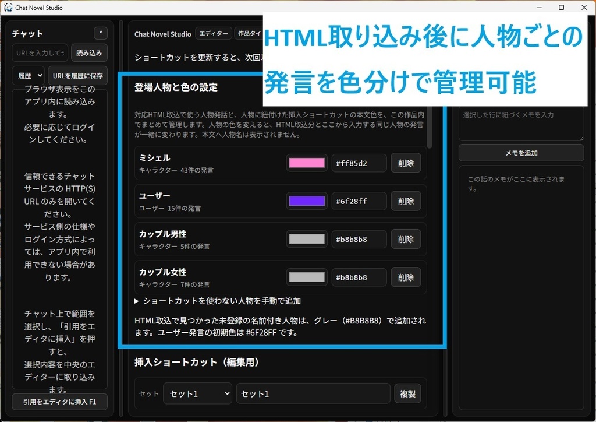
Task: Delete the ユーザー entry
Action: [406, 201]
